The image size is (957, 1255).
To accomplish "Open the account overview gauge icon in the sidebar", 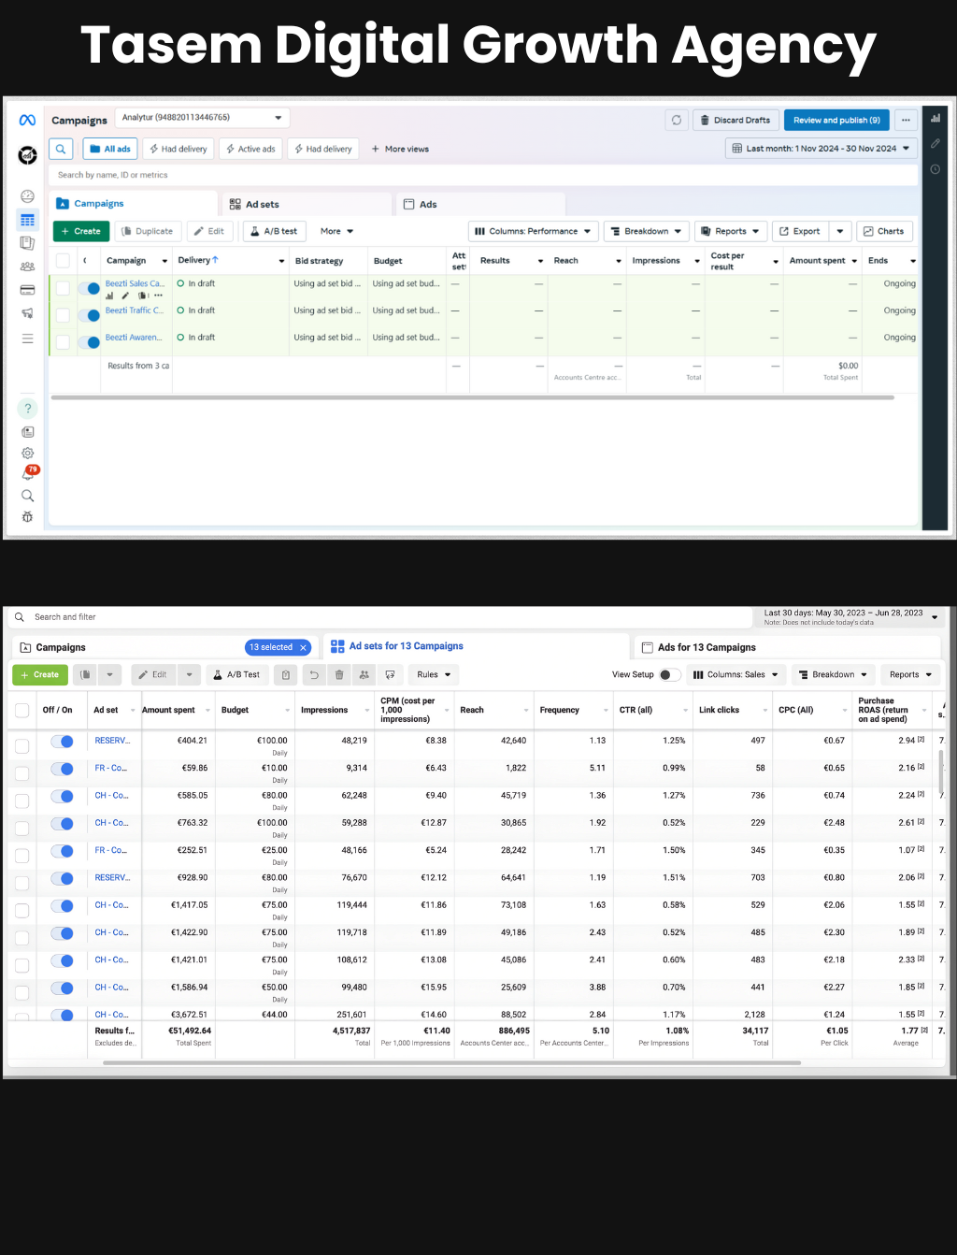I will point(27,196).
